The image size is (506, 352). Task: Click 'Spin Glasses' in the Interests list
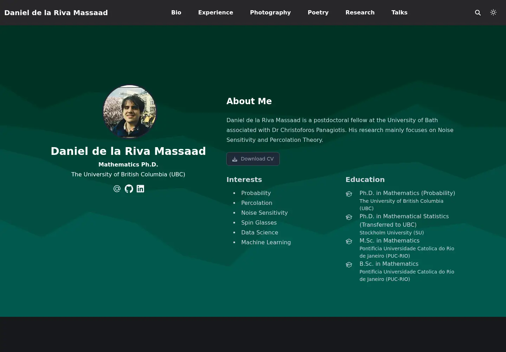259,222
